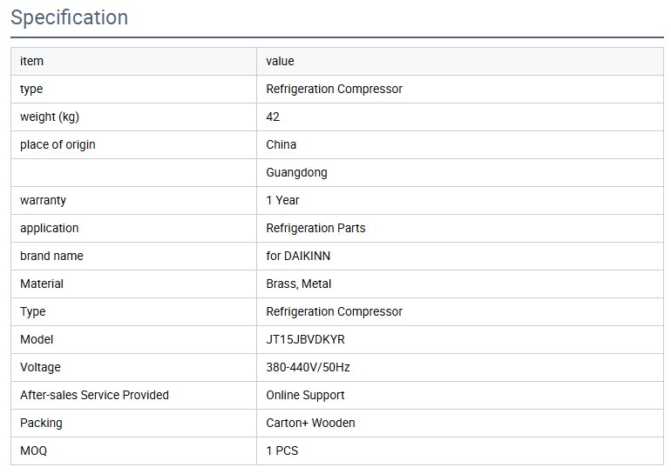Select the model number JT15JBVDKYR
Viewport: 671px width, 474px height.
tap(306, 339)
